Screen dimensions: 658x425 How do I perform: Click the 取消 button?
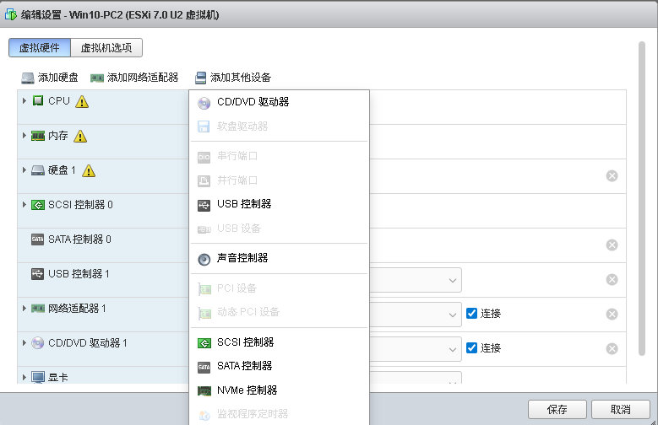coord(621,410)
